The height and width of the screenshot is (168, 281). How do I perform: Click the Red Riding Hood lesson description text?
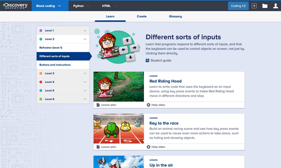(192, 91)
